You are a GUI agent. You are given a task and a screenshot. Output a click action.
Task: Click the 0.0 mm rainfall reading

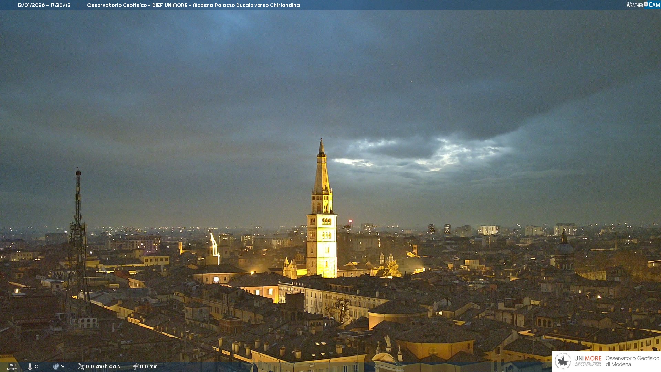pyautogui.click(x=149, y=367)
